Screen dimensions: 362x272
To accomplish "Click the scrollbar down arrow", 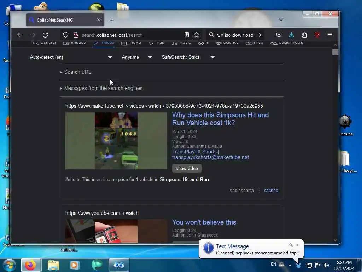I will pos(335,240).
